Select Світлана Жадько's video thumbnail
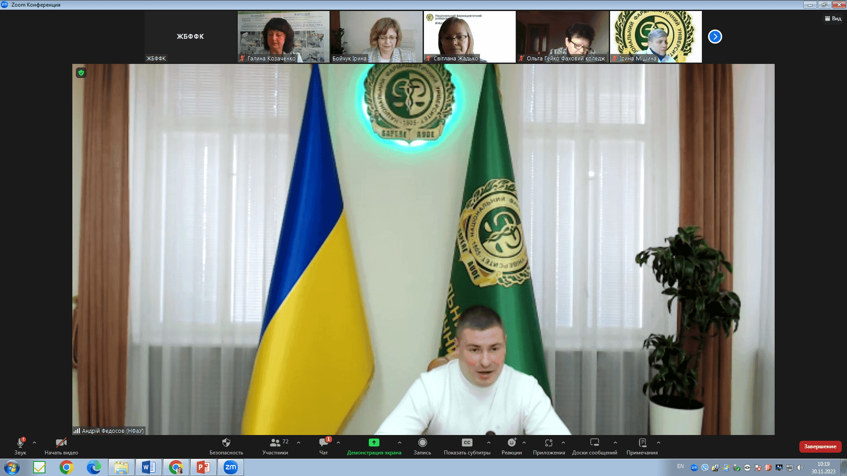 click(x=470, y=37)
